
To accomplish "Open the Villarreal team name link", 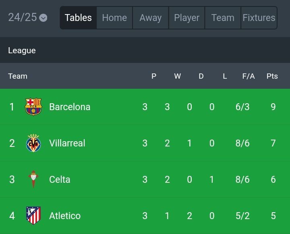I will (x=67, y=143).
